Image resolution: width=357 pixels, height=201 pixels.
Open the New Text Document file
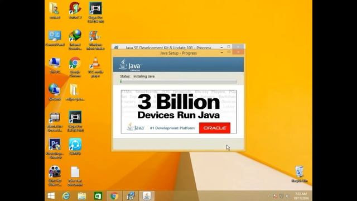click(75, 176)
